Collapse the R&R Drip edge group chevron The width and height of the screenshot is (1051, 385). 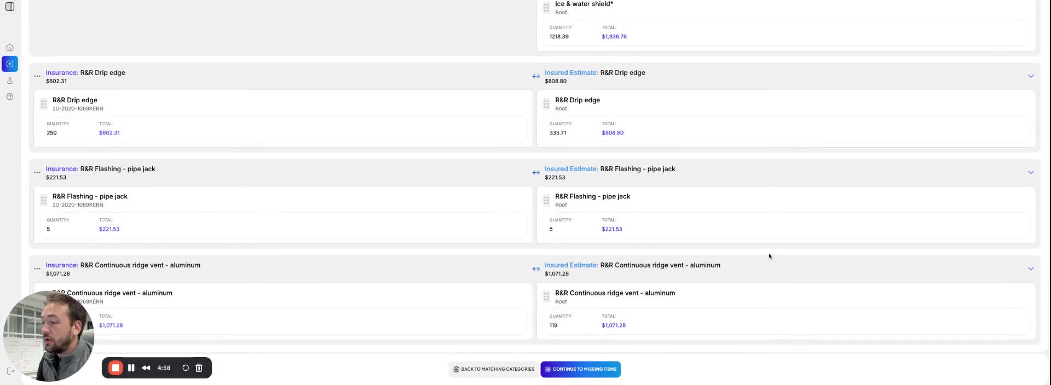[x=1031, y=76]
